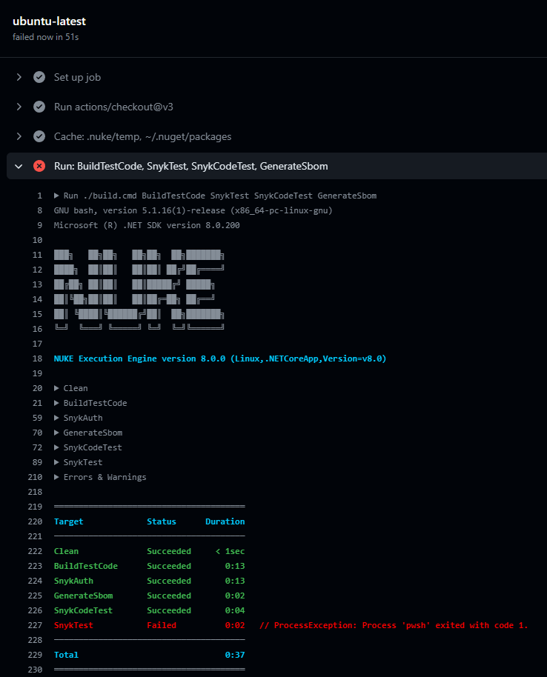
Task: Expand the Cache .nuke/temp step chevron
Action: [19, 136]
